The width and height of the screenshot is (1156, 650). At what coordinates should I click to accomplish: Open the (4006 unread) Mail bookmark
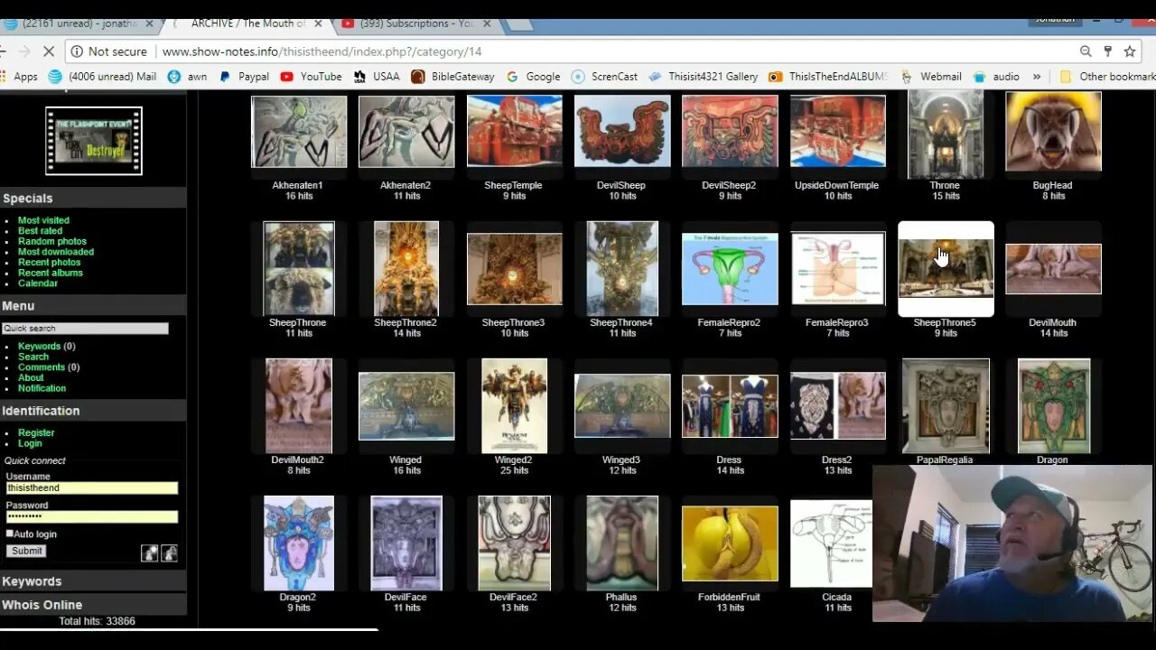pos(102,77)
